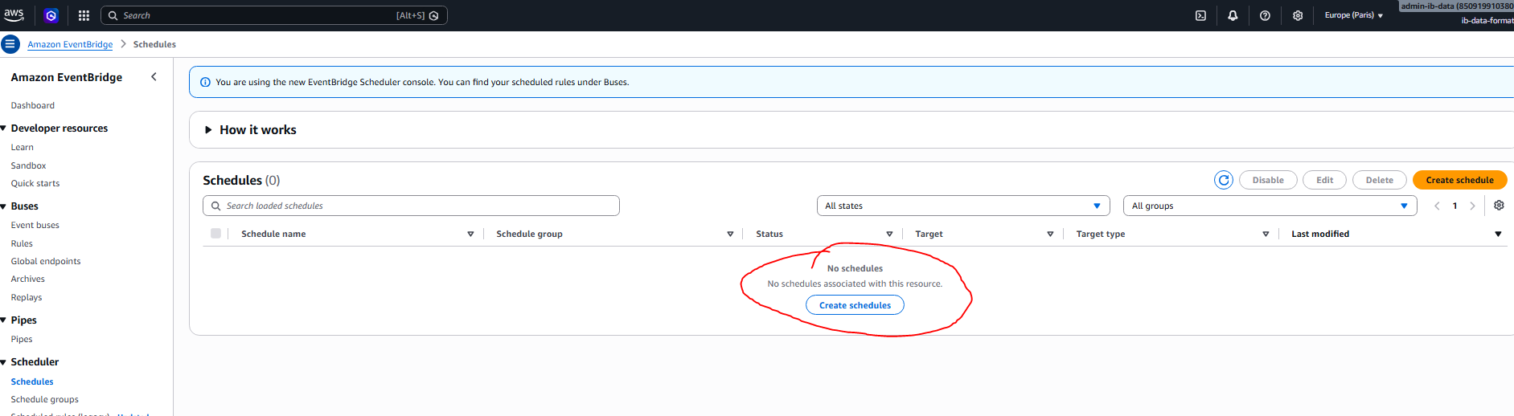1514x416 pixels.
Task: Open Rules in sidebar
Action: coord(22,243)
